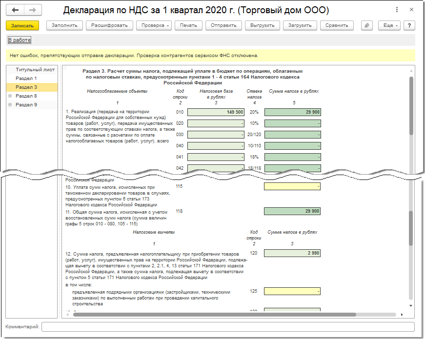
Task: Open the Проверка dropdown menu
Action: pos(155,25)
